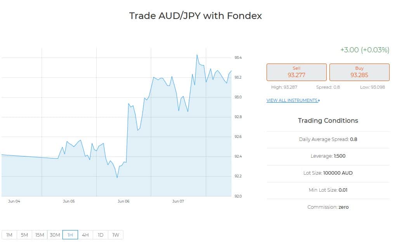
Task: Select the 1D chart interval
Action: pyautogui.click(x=101, y=235)
